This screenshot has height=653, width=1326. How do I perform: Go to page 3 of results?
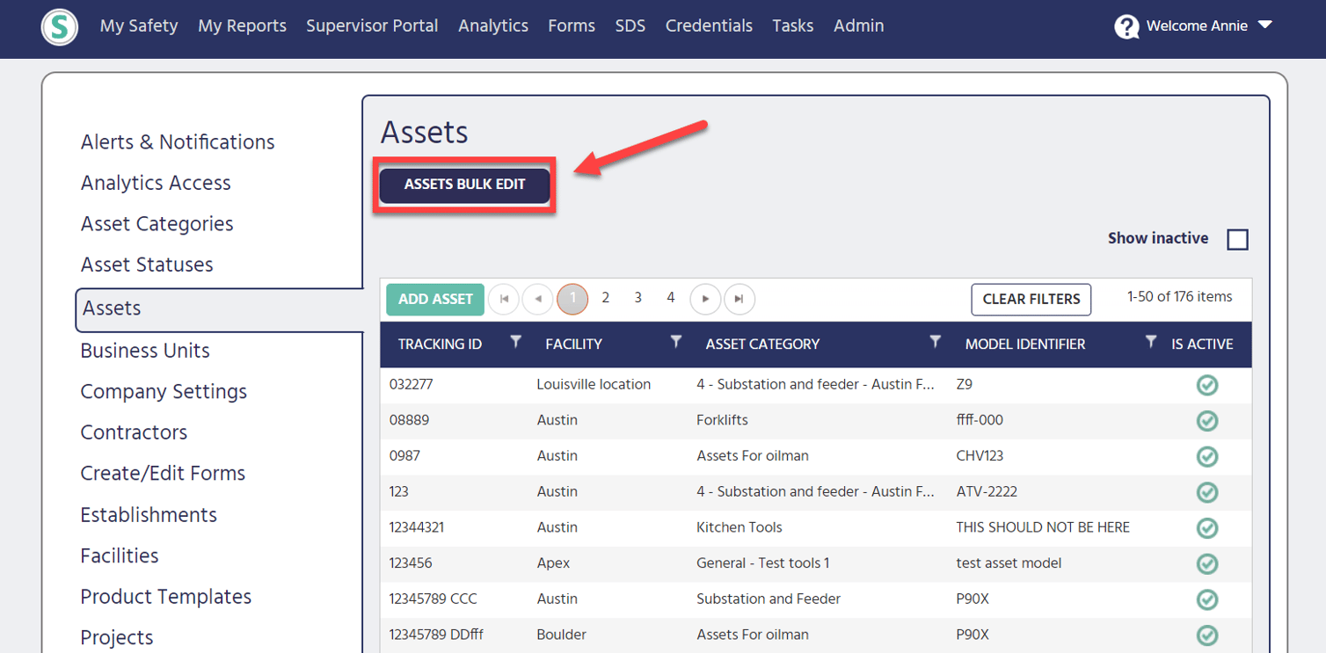pyautogui.click(x=637, y=298)
